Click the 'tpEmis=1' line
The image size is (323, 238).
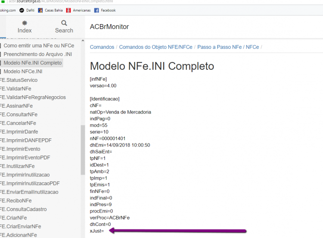[100, 185]
